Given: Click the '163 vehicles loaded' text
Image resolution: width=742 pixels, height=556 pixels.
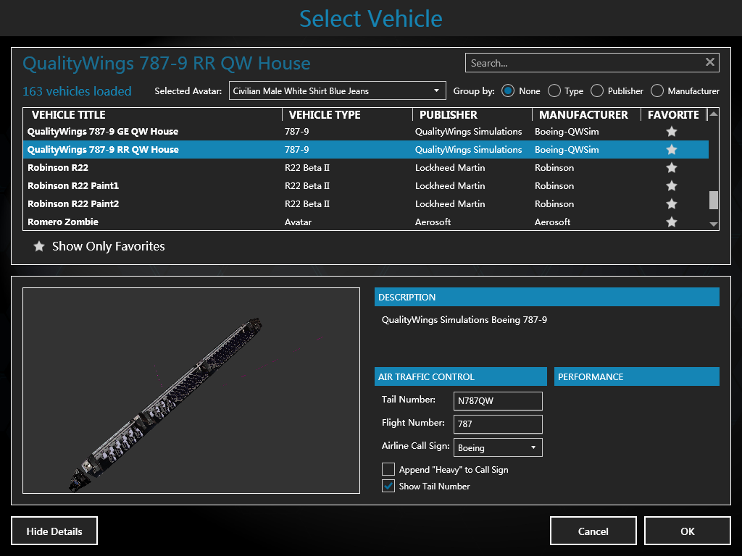Looking at the screenshot, I should coord(77,90).
